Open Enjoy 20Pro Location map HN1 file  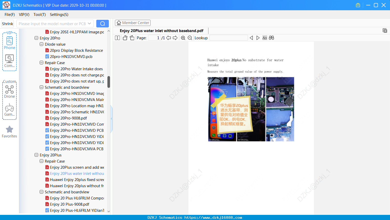click(75, 106)
